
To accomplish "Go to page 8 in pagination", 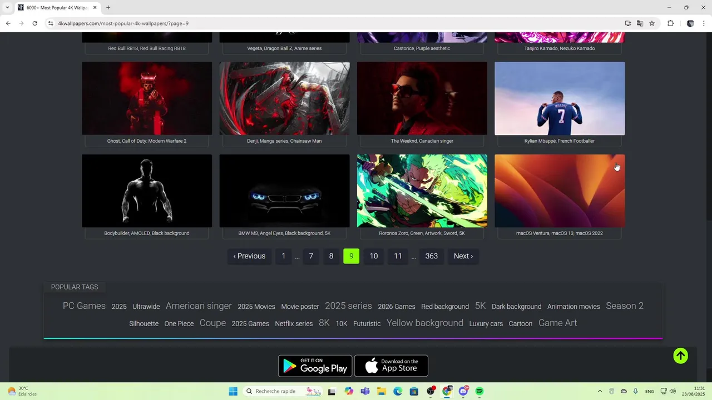I will pyautogui.click(x=331, y=256).
